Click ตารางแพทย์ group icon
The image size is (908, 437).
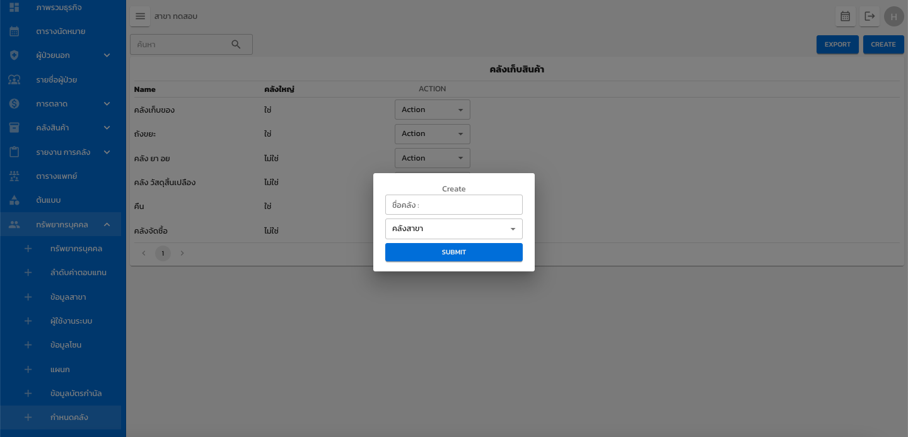pos(14,176)
